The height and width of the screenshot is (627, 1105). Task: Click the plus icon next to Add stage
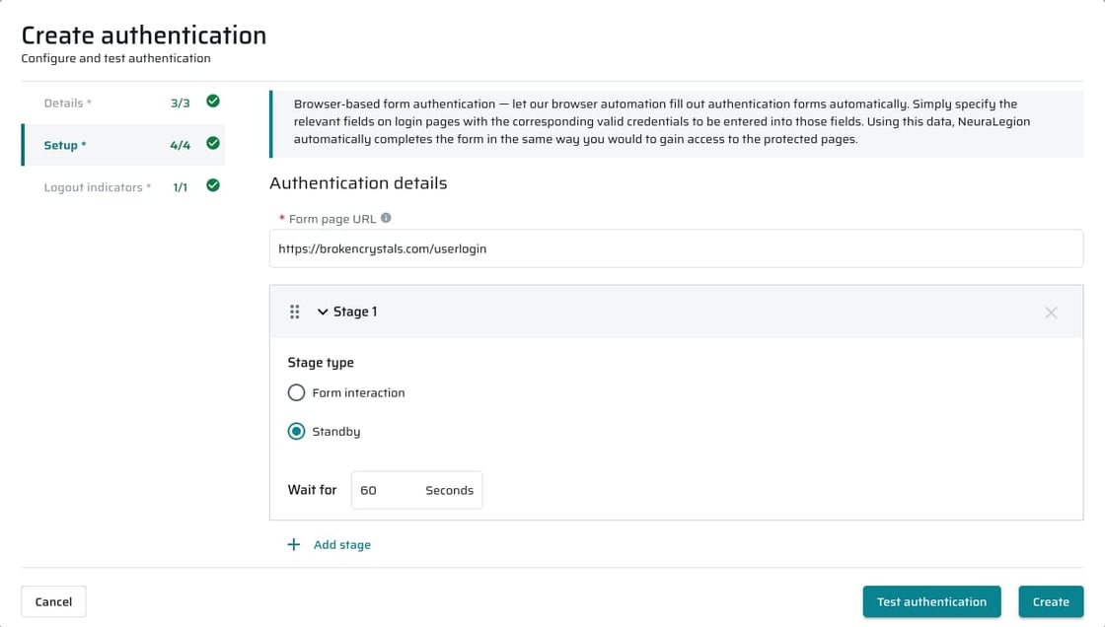[294, 544]
